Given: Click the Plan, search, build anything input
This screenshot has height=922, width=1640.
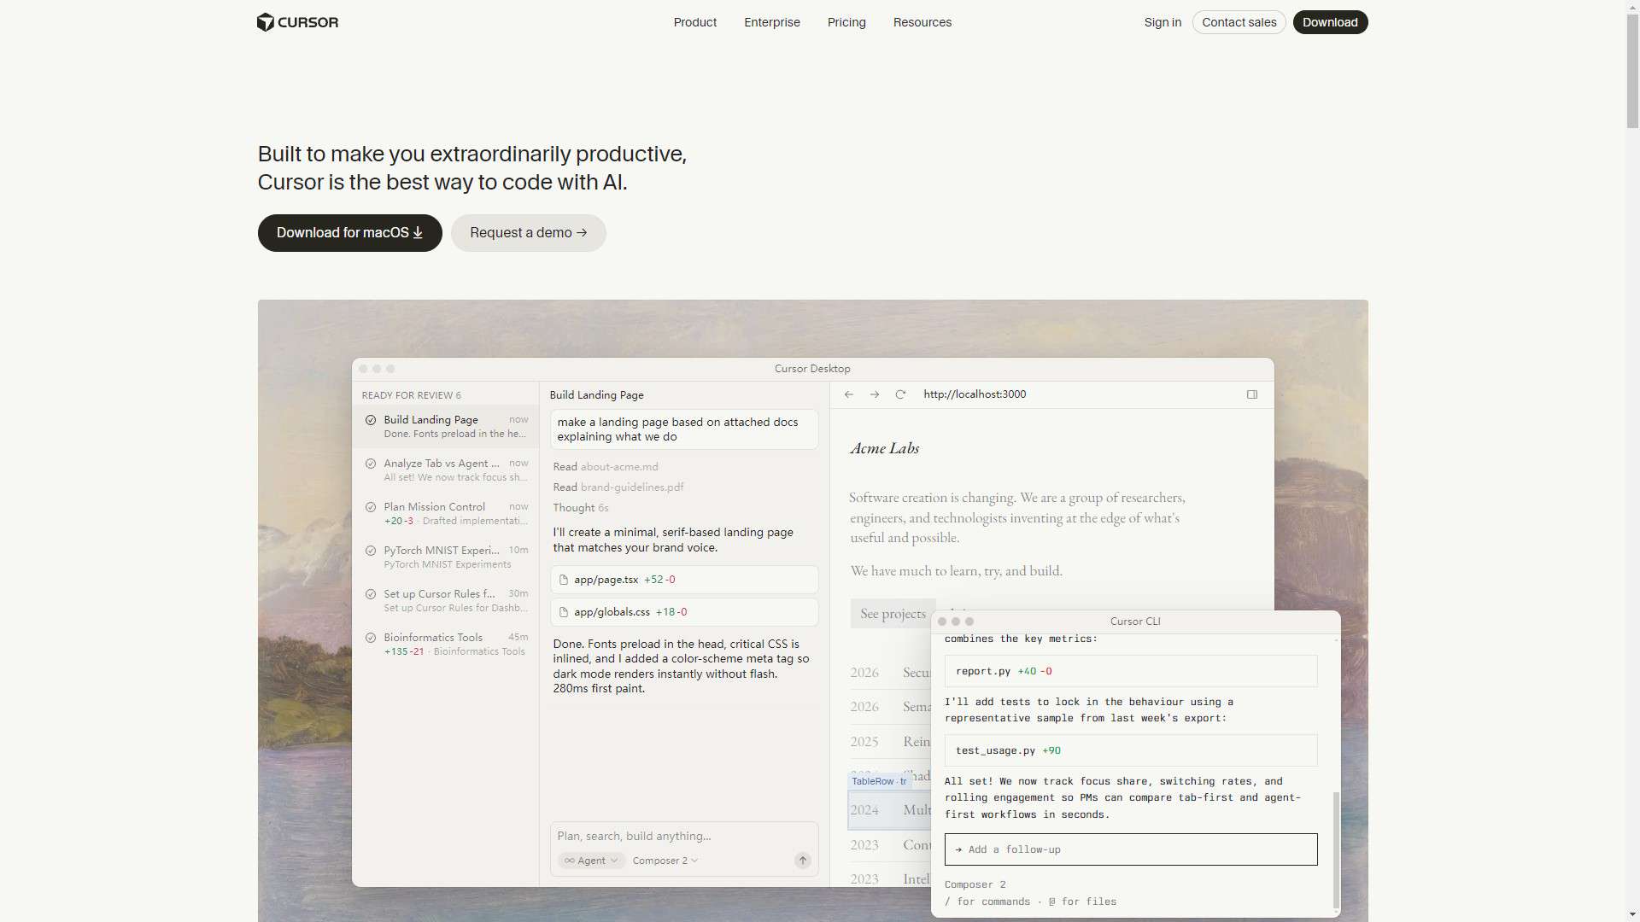Looking at the screenshot, I should click(683, 837).
